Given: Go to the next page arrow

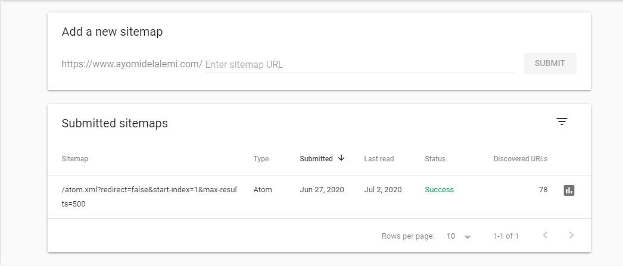Looking at the screenshot, I should 571,236.
